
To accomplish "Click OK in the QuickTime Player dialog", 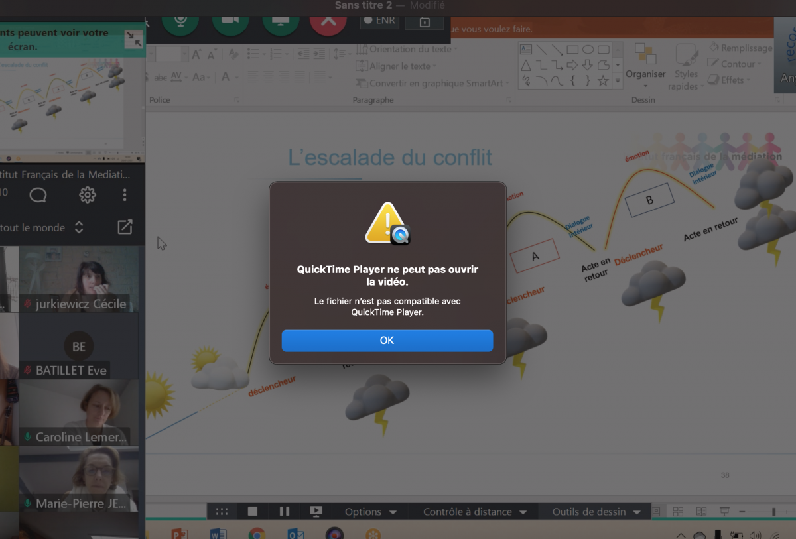I will (387, 340).
